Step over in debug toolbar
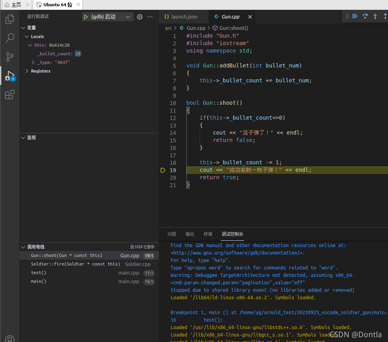Image resolution: width=388 pixels, height=342 pixels. tap(365, 16)
